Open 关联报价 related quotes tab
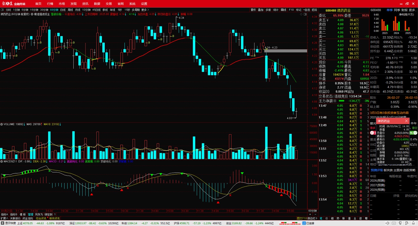 pos(15,218)
